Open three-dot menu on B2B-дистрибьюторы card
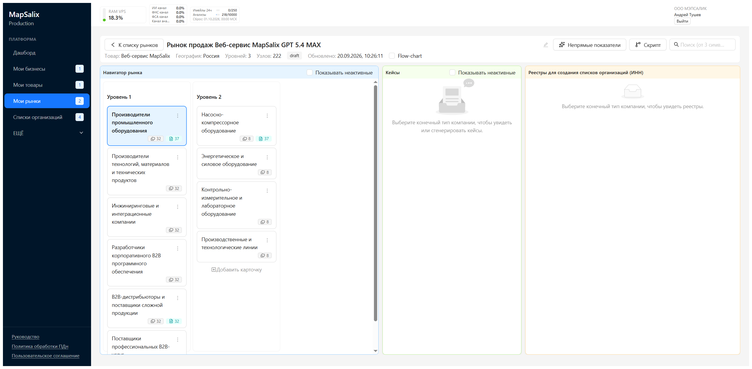Viewport: 752px width, 369px height. (x=178, y=298)
